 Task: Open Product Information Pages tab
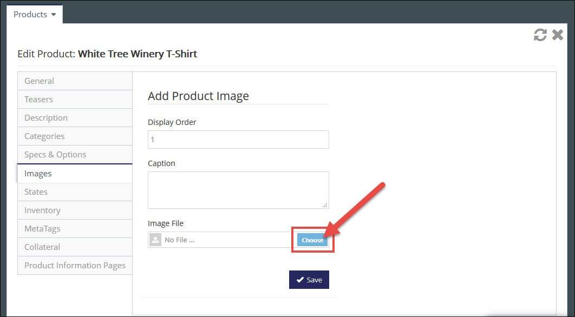(x=75, y=265)
